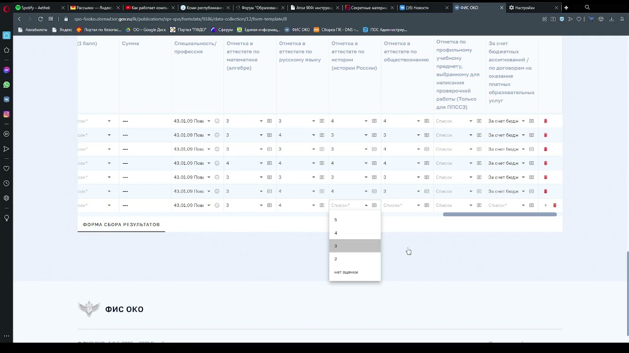
Task: Add a new row with the plus icon
Action: [545, 205]
